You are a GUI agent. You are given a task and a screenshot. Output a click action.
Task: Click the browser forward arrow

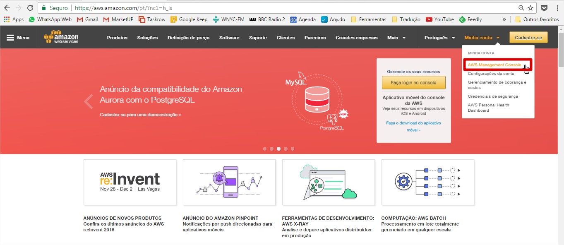[19, 8]
